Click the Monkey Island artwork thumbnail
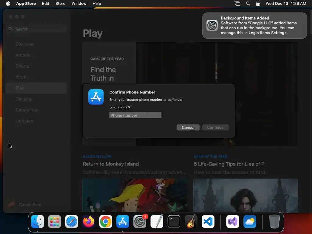312x234 pixels. click(x=134, y=196)
